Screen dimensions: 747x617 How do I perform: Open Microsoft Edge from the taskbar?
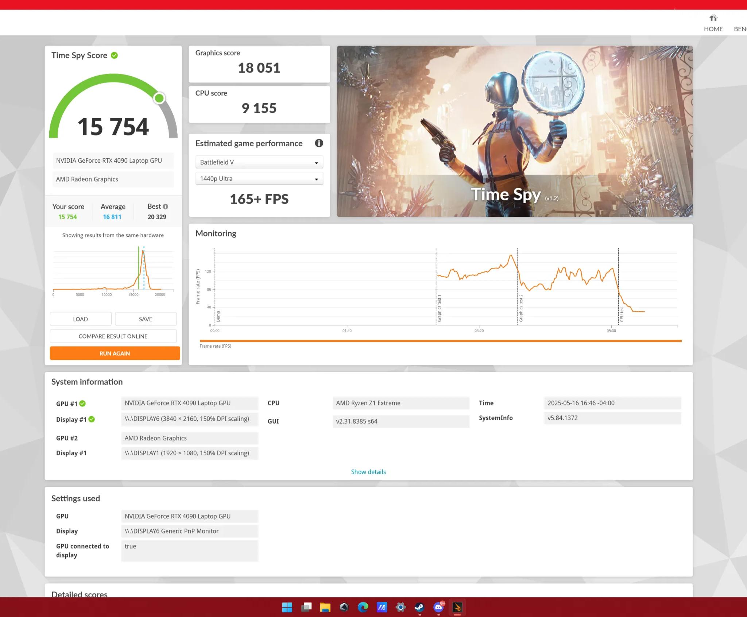click(363, 607)
